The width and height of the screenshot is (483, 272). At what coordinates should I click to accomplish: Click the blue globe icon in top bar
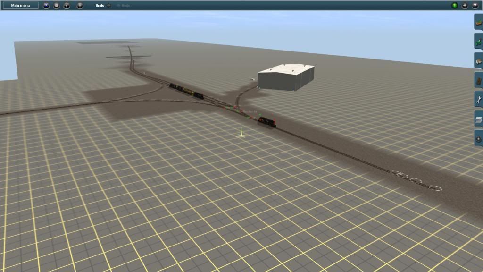(46, 6)
